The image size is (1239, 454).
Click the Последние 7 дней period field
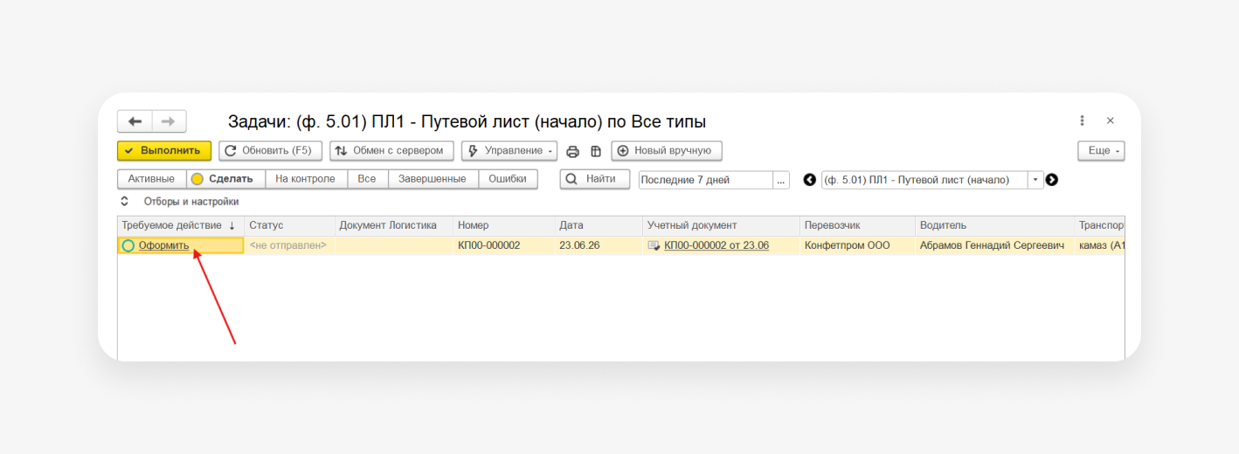pos(706,180)
